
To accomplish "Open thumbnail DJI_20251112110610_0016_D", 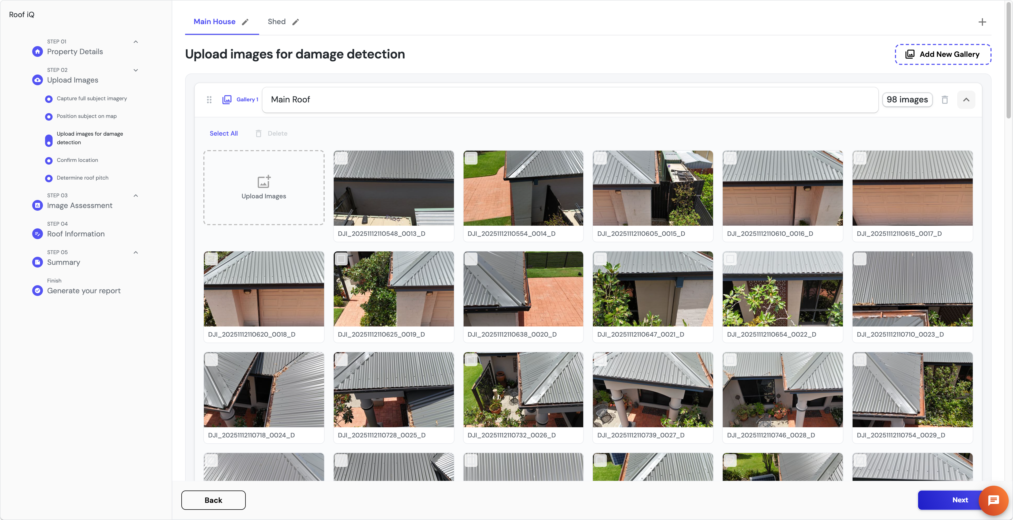I will (x=783, y=188).
